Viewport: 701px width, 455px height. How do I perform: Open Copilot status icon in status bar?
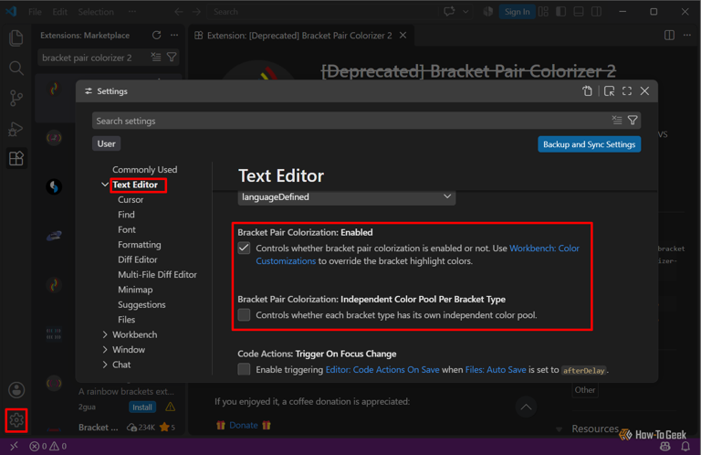665,446
